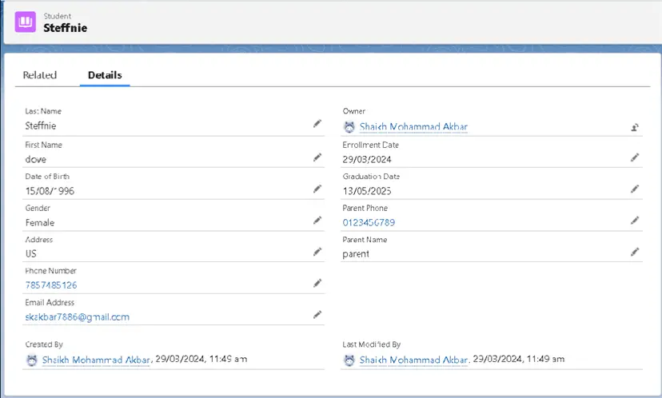662x398 pixels.
Task: Click pencil icon beside Parent Name
Action: (x=634, y=252)
